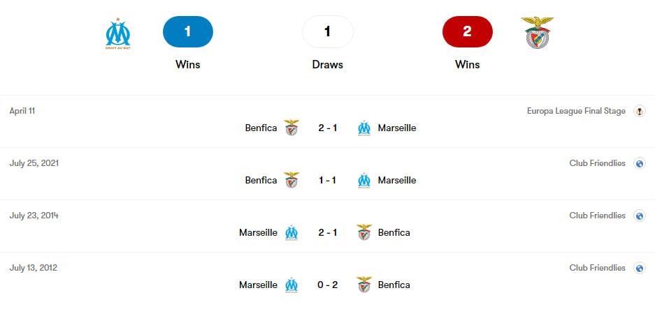Open the 1 - 1 score from 2021
655x309 pixels.
pos(327,180)
